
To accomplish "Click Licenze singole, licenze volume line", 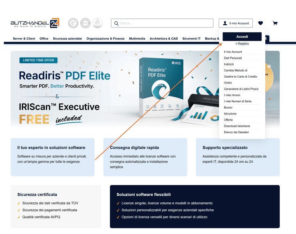I will 167,203.
